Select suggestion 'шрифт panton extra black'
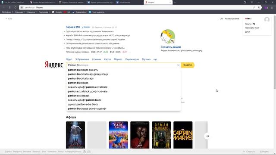Viewport: 276px width, 155px height. coord(83,104)
